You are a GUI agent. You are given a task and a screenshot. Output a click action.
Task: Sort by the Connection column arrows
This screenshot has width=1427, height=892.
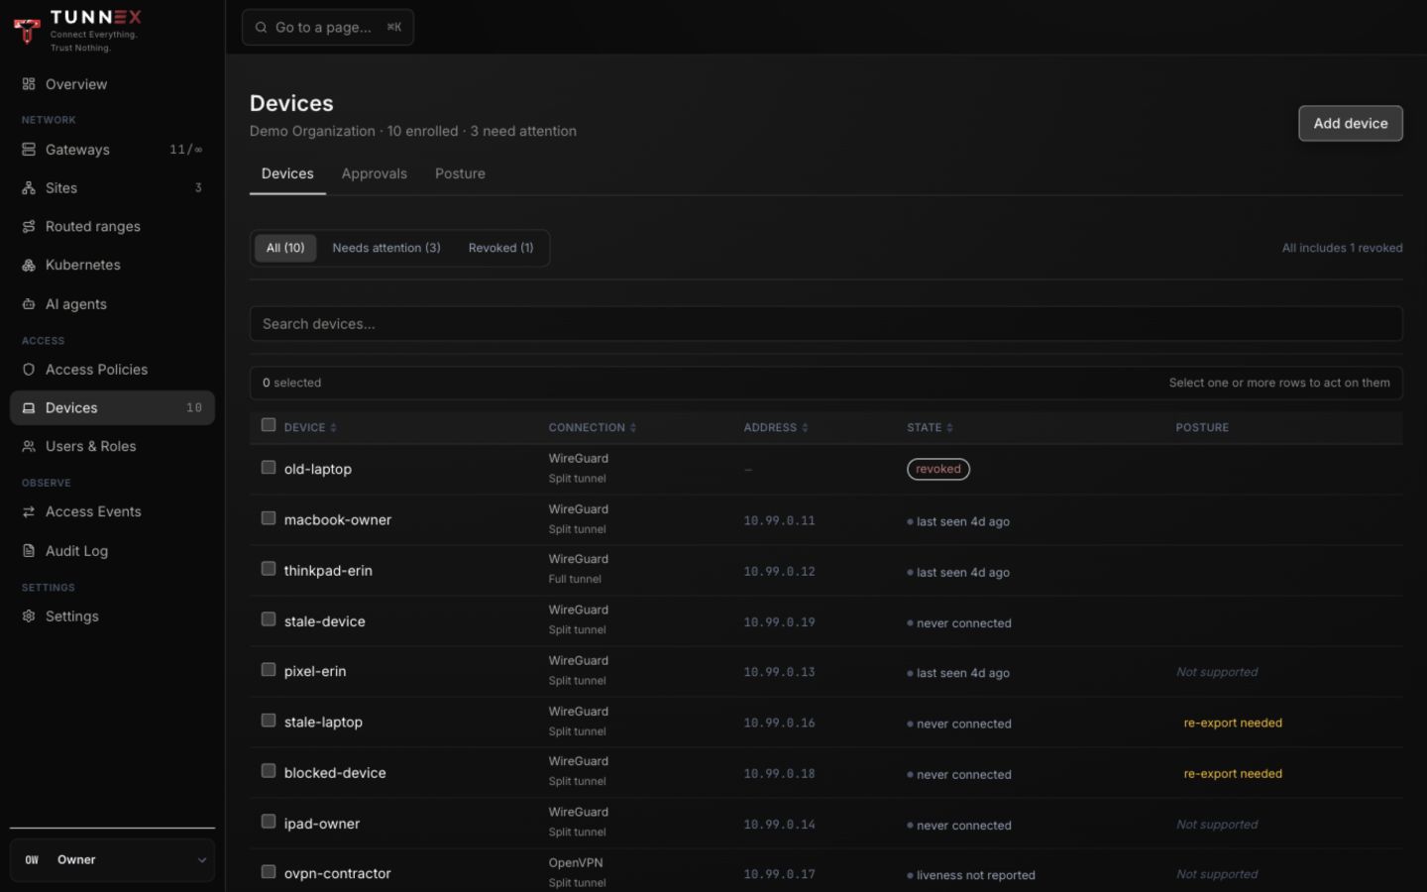632,427
